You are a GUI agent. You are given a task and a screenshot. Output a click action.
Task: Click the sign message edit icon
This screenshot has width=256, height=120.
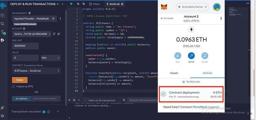pos(59,34)
